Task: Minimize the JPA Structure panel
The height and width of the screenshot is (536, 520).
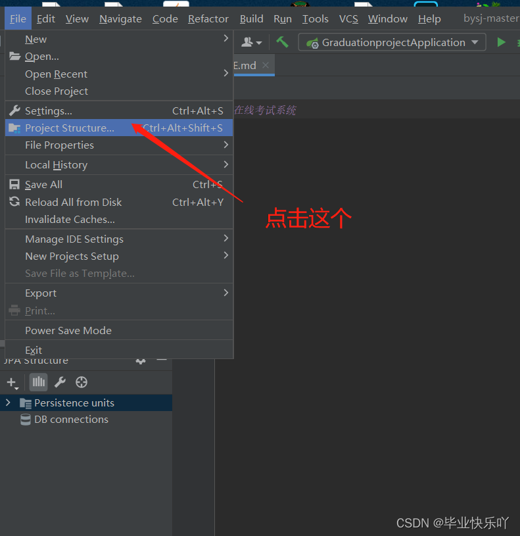Action: (x=162, y=360)
